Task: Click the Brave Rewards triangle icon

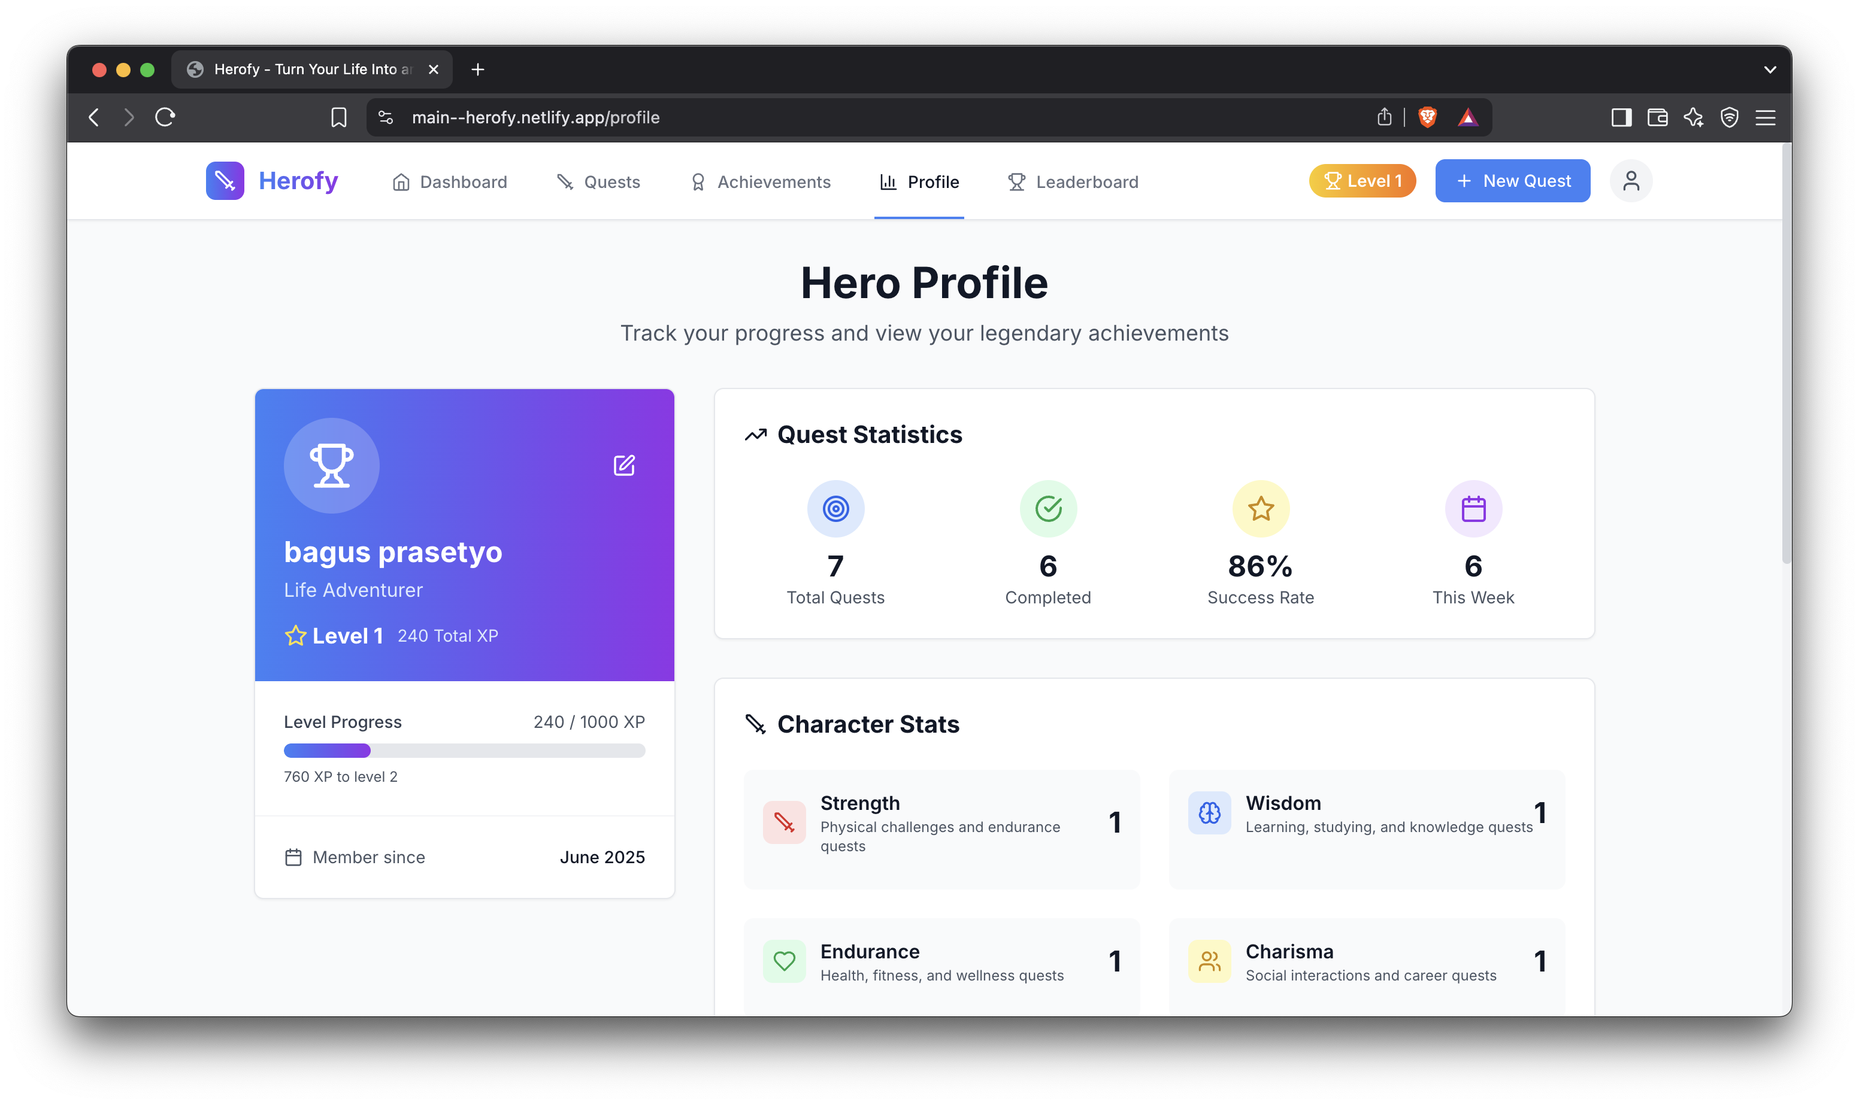Action: coord(1467,117)
